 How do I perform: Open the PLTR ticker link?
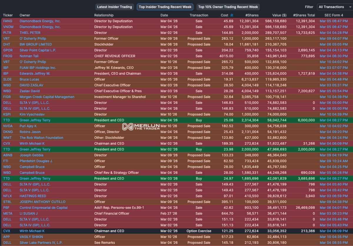pyautogui.click(x=8, y=33)
